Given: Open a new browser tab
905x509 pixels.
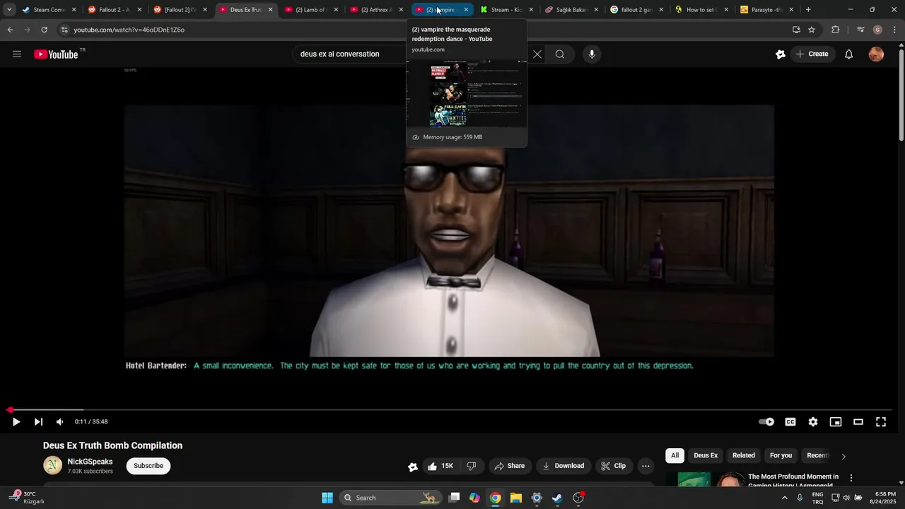Looking at the screenshot, I should (808, 10).
